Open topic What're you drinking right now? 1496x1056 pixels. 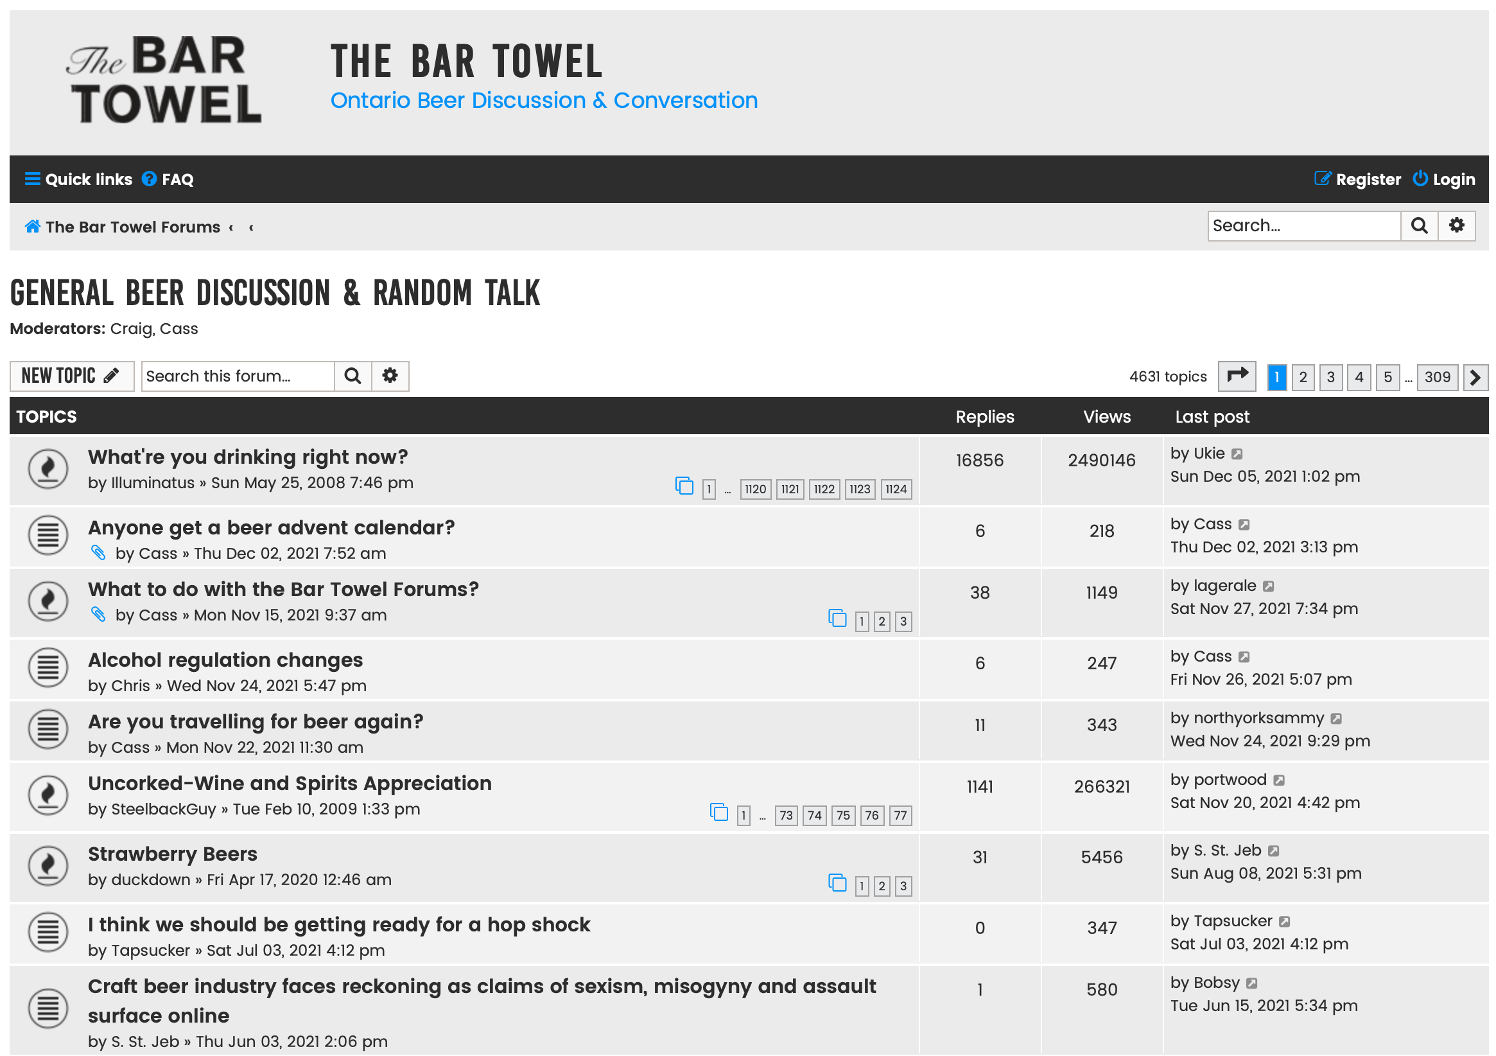[248, 457]
